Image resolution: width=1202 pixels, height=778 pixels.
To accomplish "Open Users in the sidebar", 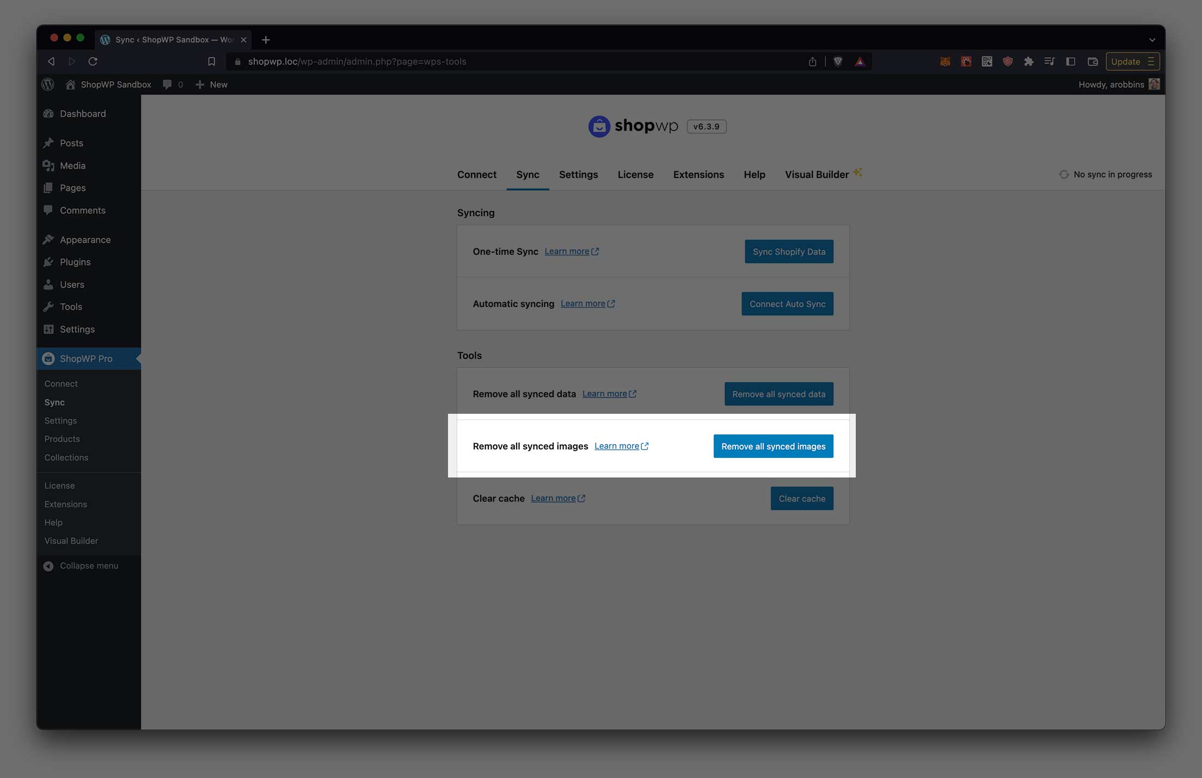I will [x=89, y=285].
